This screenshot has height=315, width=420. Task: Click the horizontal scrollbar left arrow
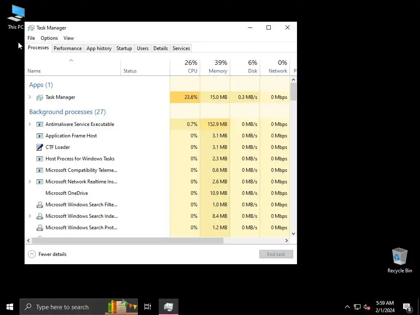(x=28, y=240)
